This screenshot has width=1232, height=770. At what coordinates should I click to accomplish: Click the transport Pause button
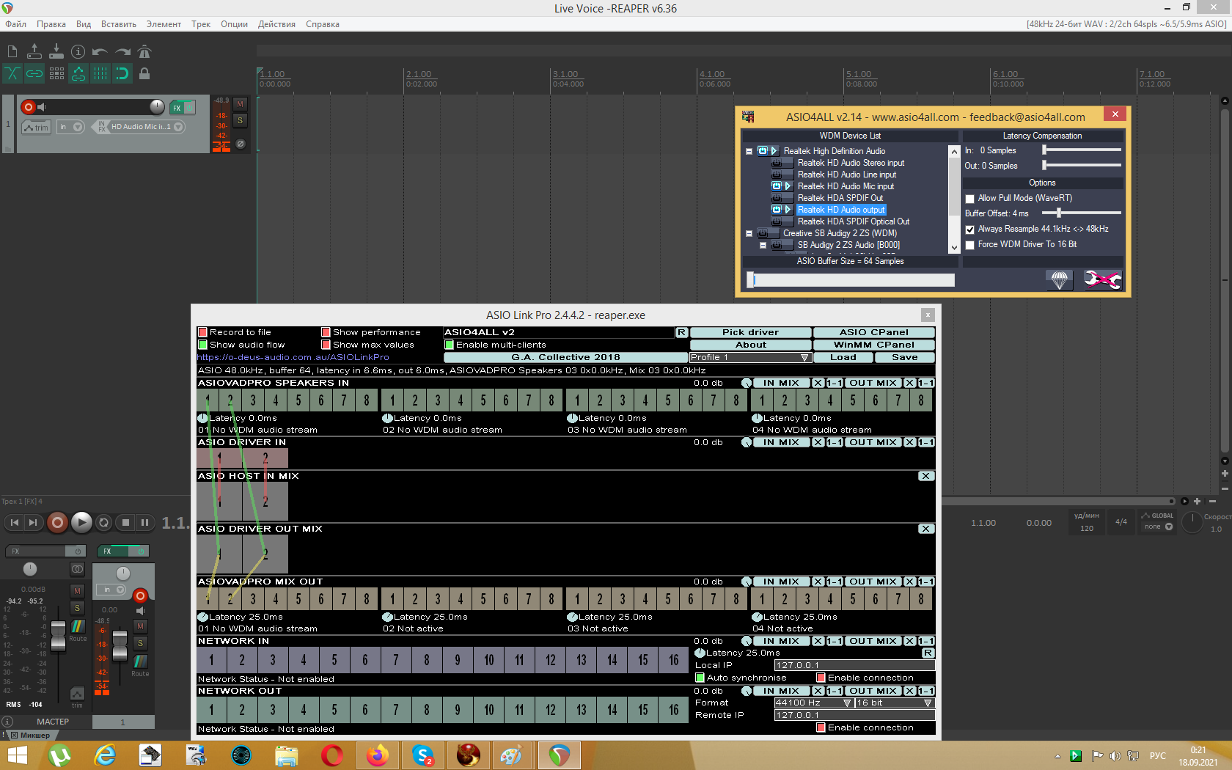pos(144,523)
